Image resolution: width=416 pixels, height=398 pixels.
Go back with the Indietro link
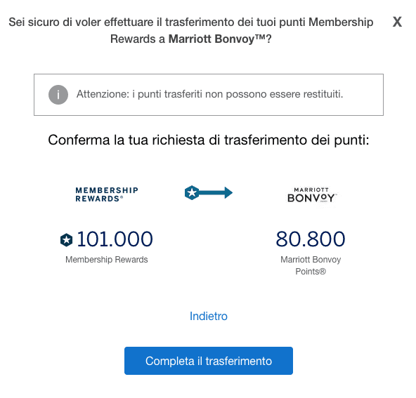[209, 316]
